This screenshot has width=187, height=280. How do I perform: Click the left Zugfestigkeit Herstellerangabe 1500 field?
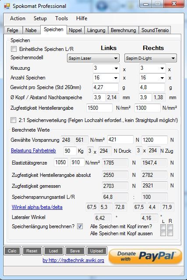99,108
